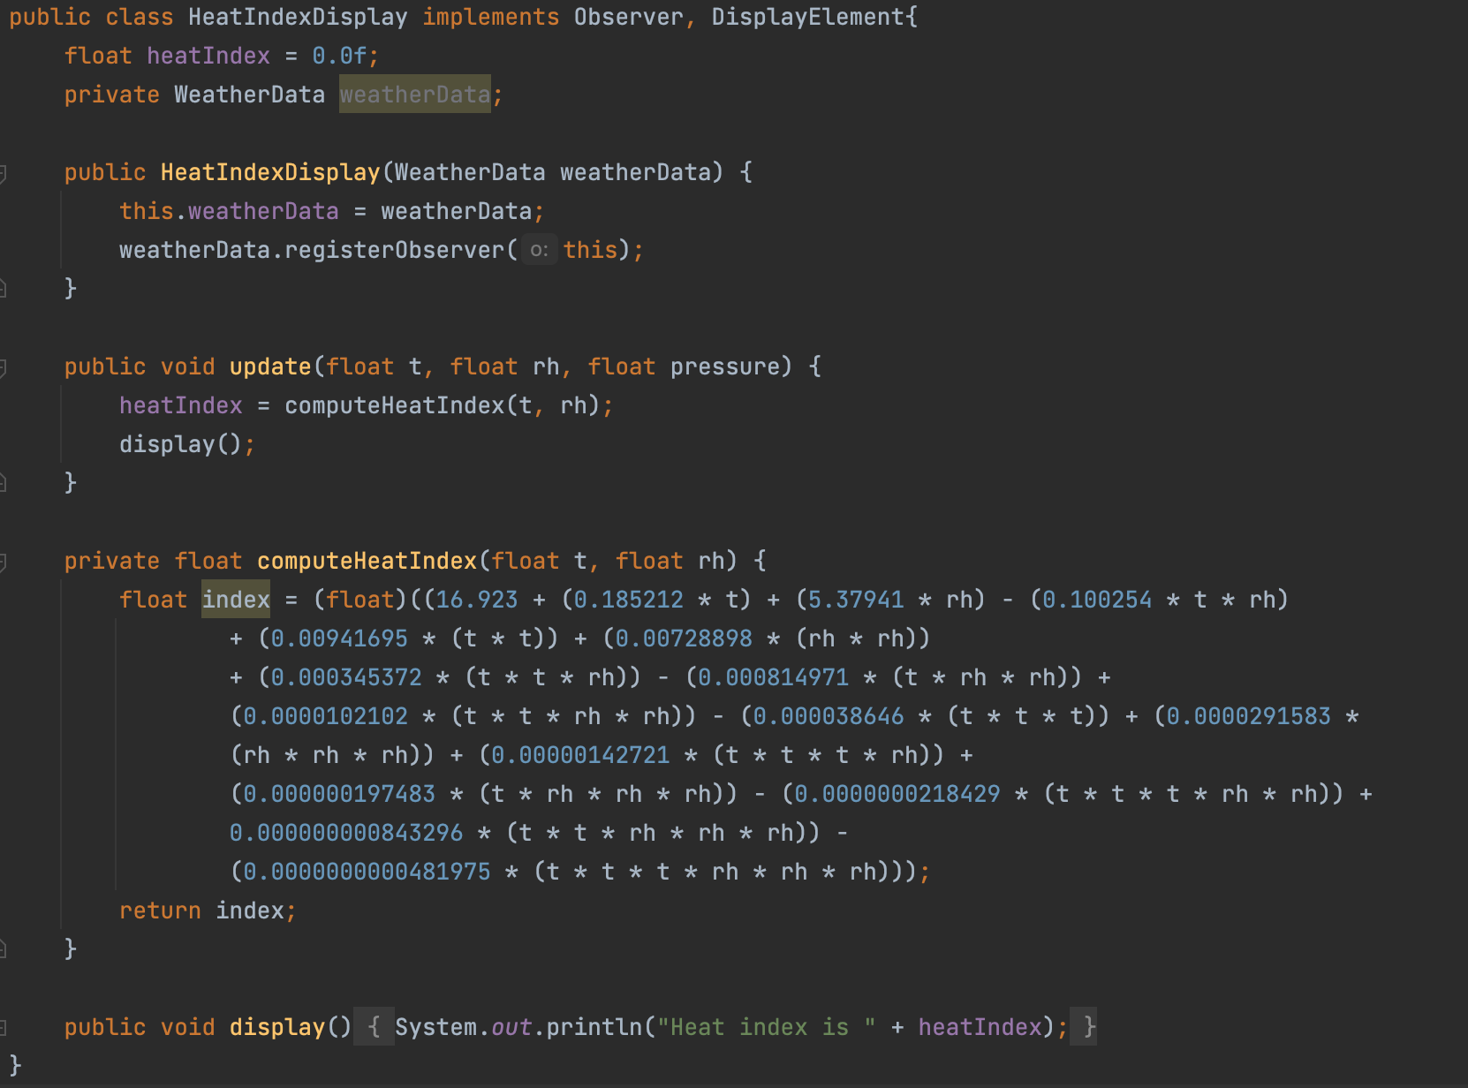Viewport: 1468px width, 1088px height.
Task: Click the constant 0.0000000000481975
Action: 367,872
